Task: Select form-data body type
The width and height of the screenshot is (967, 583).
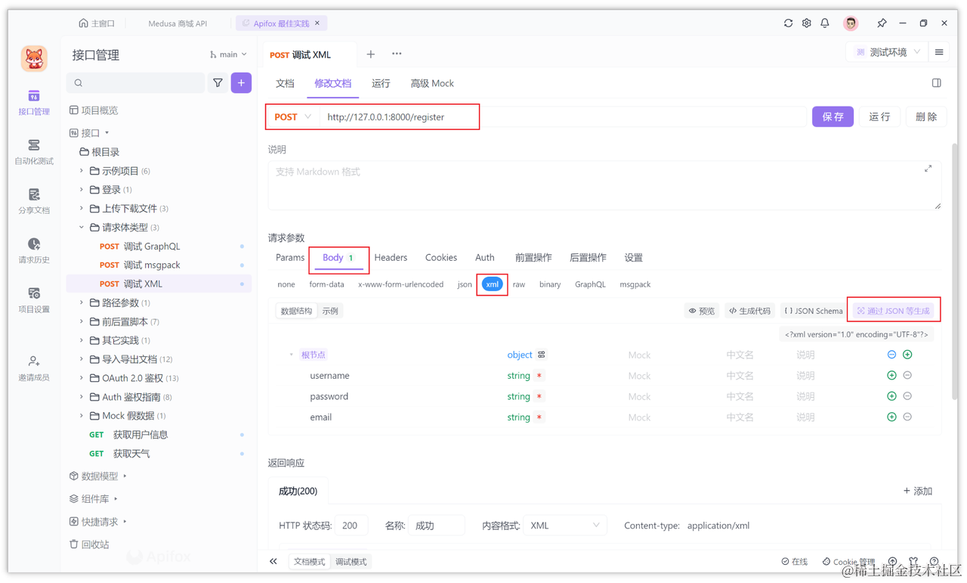Action: [x=326, y=284]
